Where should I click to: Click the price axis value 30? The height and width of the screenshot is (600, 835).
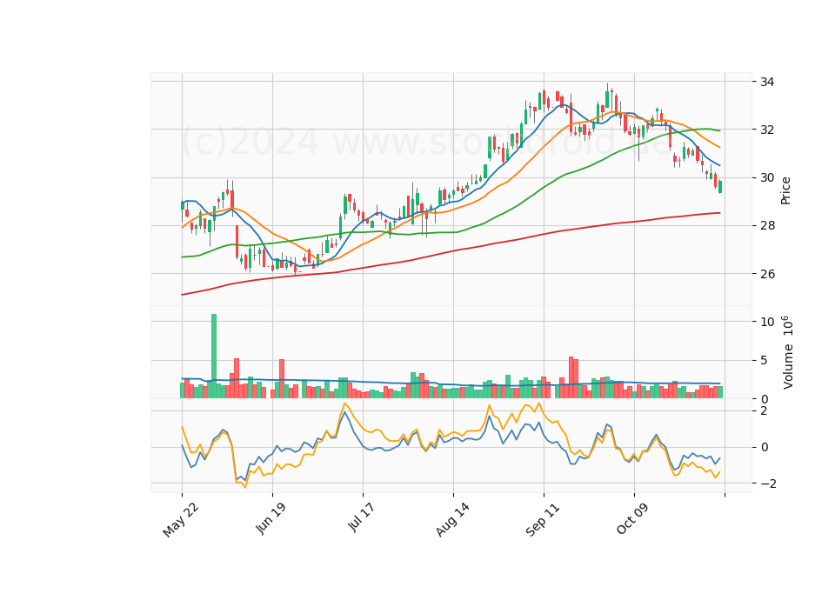coord(767,177)
